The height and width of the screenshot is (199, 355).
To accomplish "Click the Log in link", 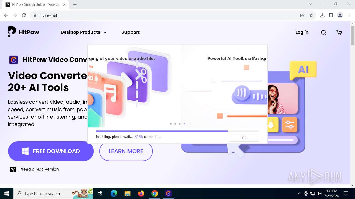I will coord(302,32).
